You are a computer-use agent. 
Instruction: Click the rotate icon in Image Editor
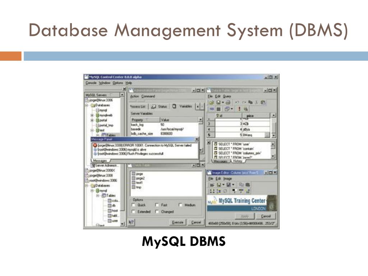coord(225,191)
